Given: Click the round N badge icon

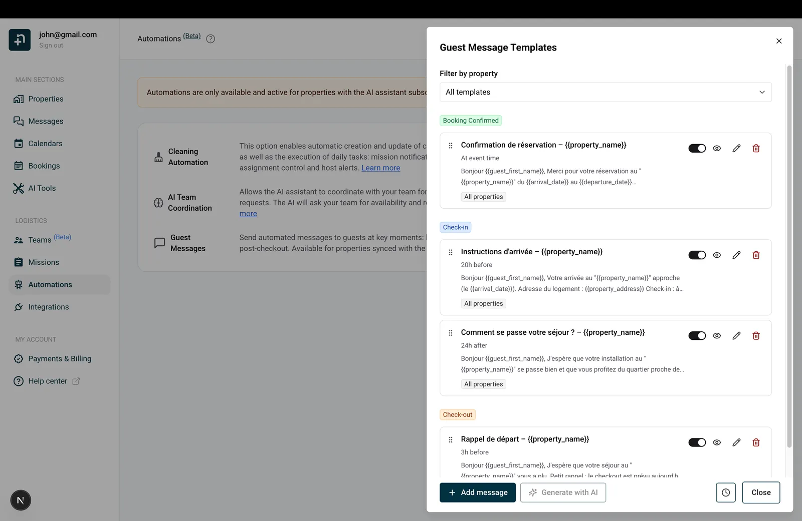Looking at the screenshot, I should pyautogui.click(x=21, y=500).
